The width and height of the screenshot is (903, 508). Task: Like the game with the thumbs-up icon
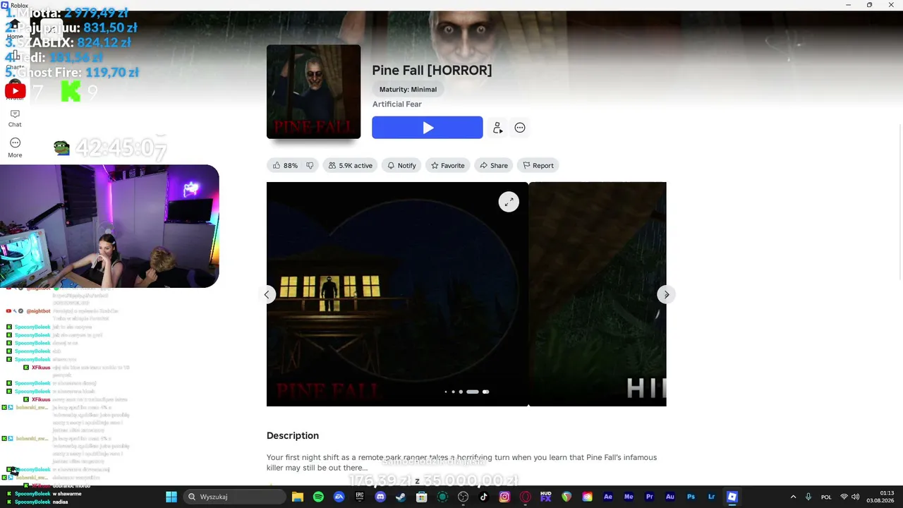point(277,166)
